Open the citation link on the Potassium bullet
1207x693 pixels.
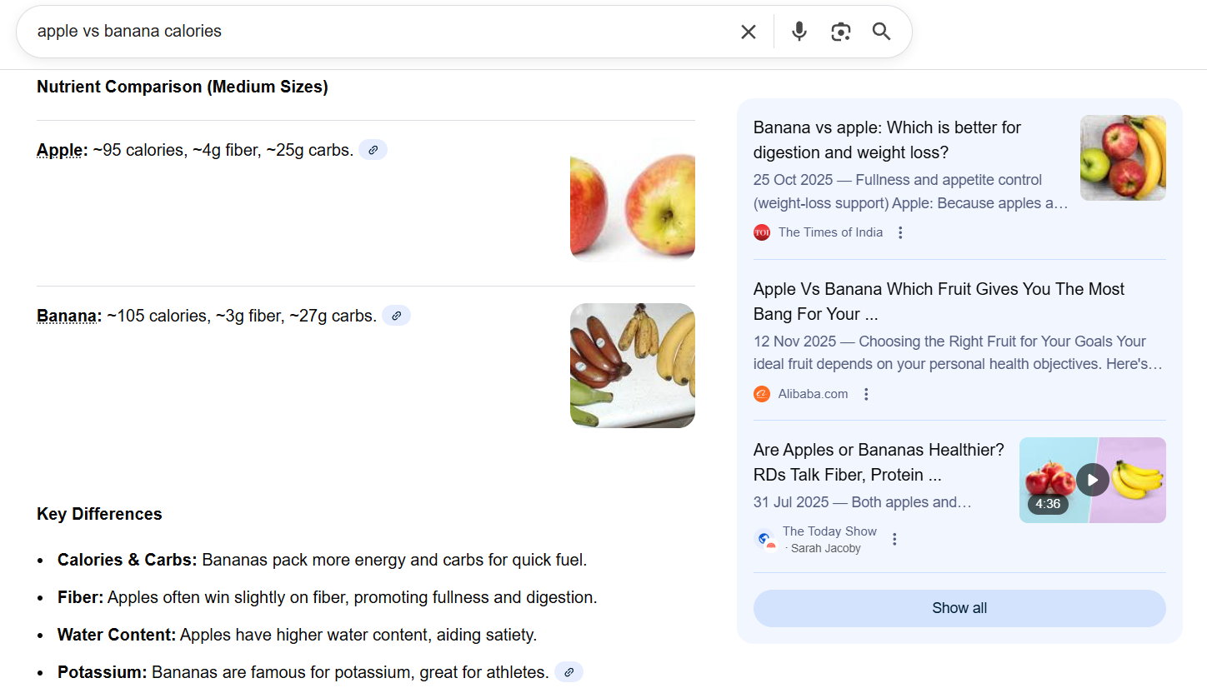[568, 671]
